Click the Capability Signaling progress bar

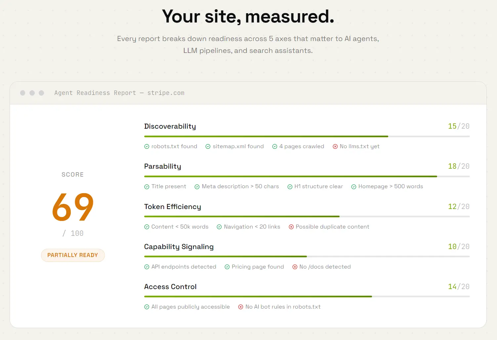[307, 256]
